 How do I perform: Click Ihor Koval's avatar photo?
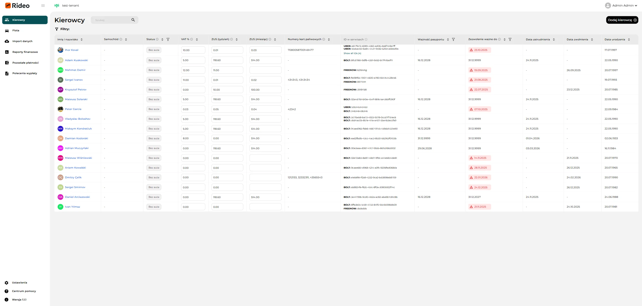click(x=61, y=50)
